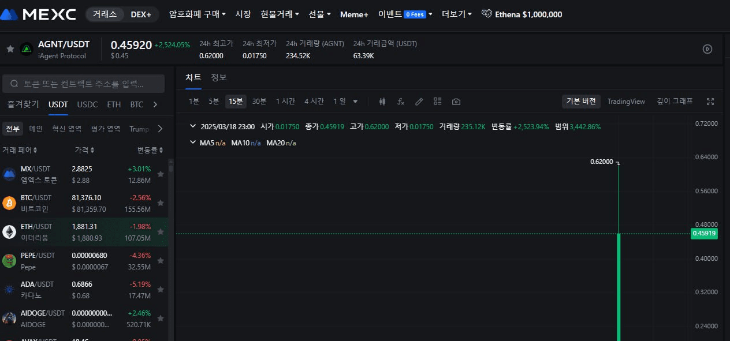Star the PEPE/USDT row
Image resolution: width=730 pixels, height=341 pixels.
(x=161, y=261)
